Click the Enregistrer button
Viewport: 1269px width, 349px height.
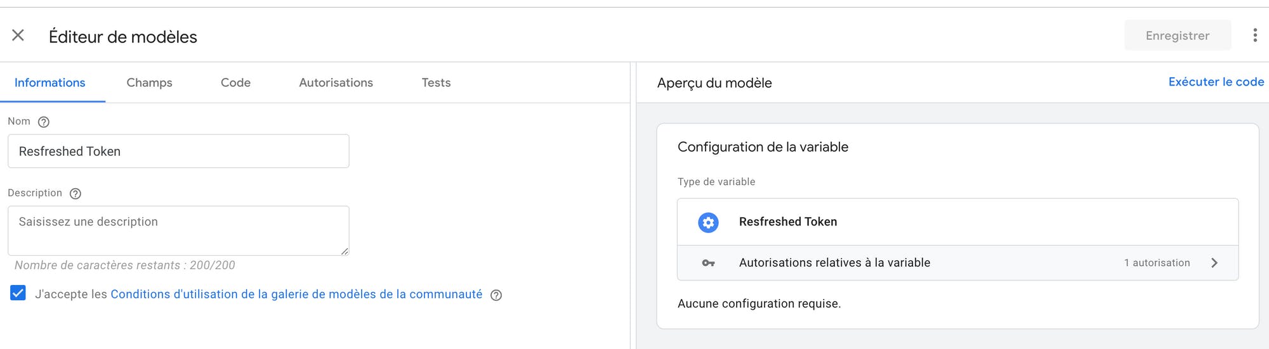coord(1178,35)
